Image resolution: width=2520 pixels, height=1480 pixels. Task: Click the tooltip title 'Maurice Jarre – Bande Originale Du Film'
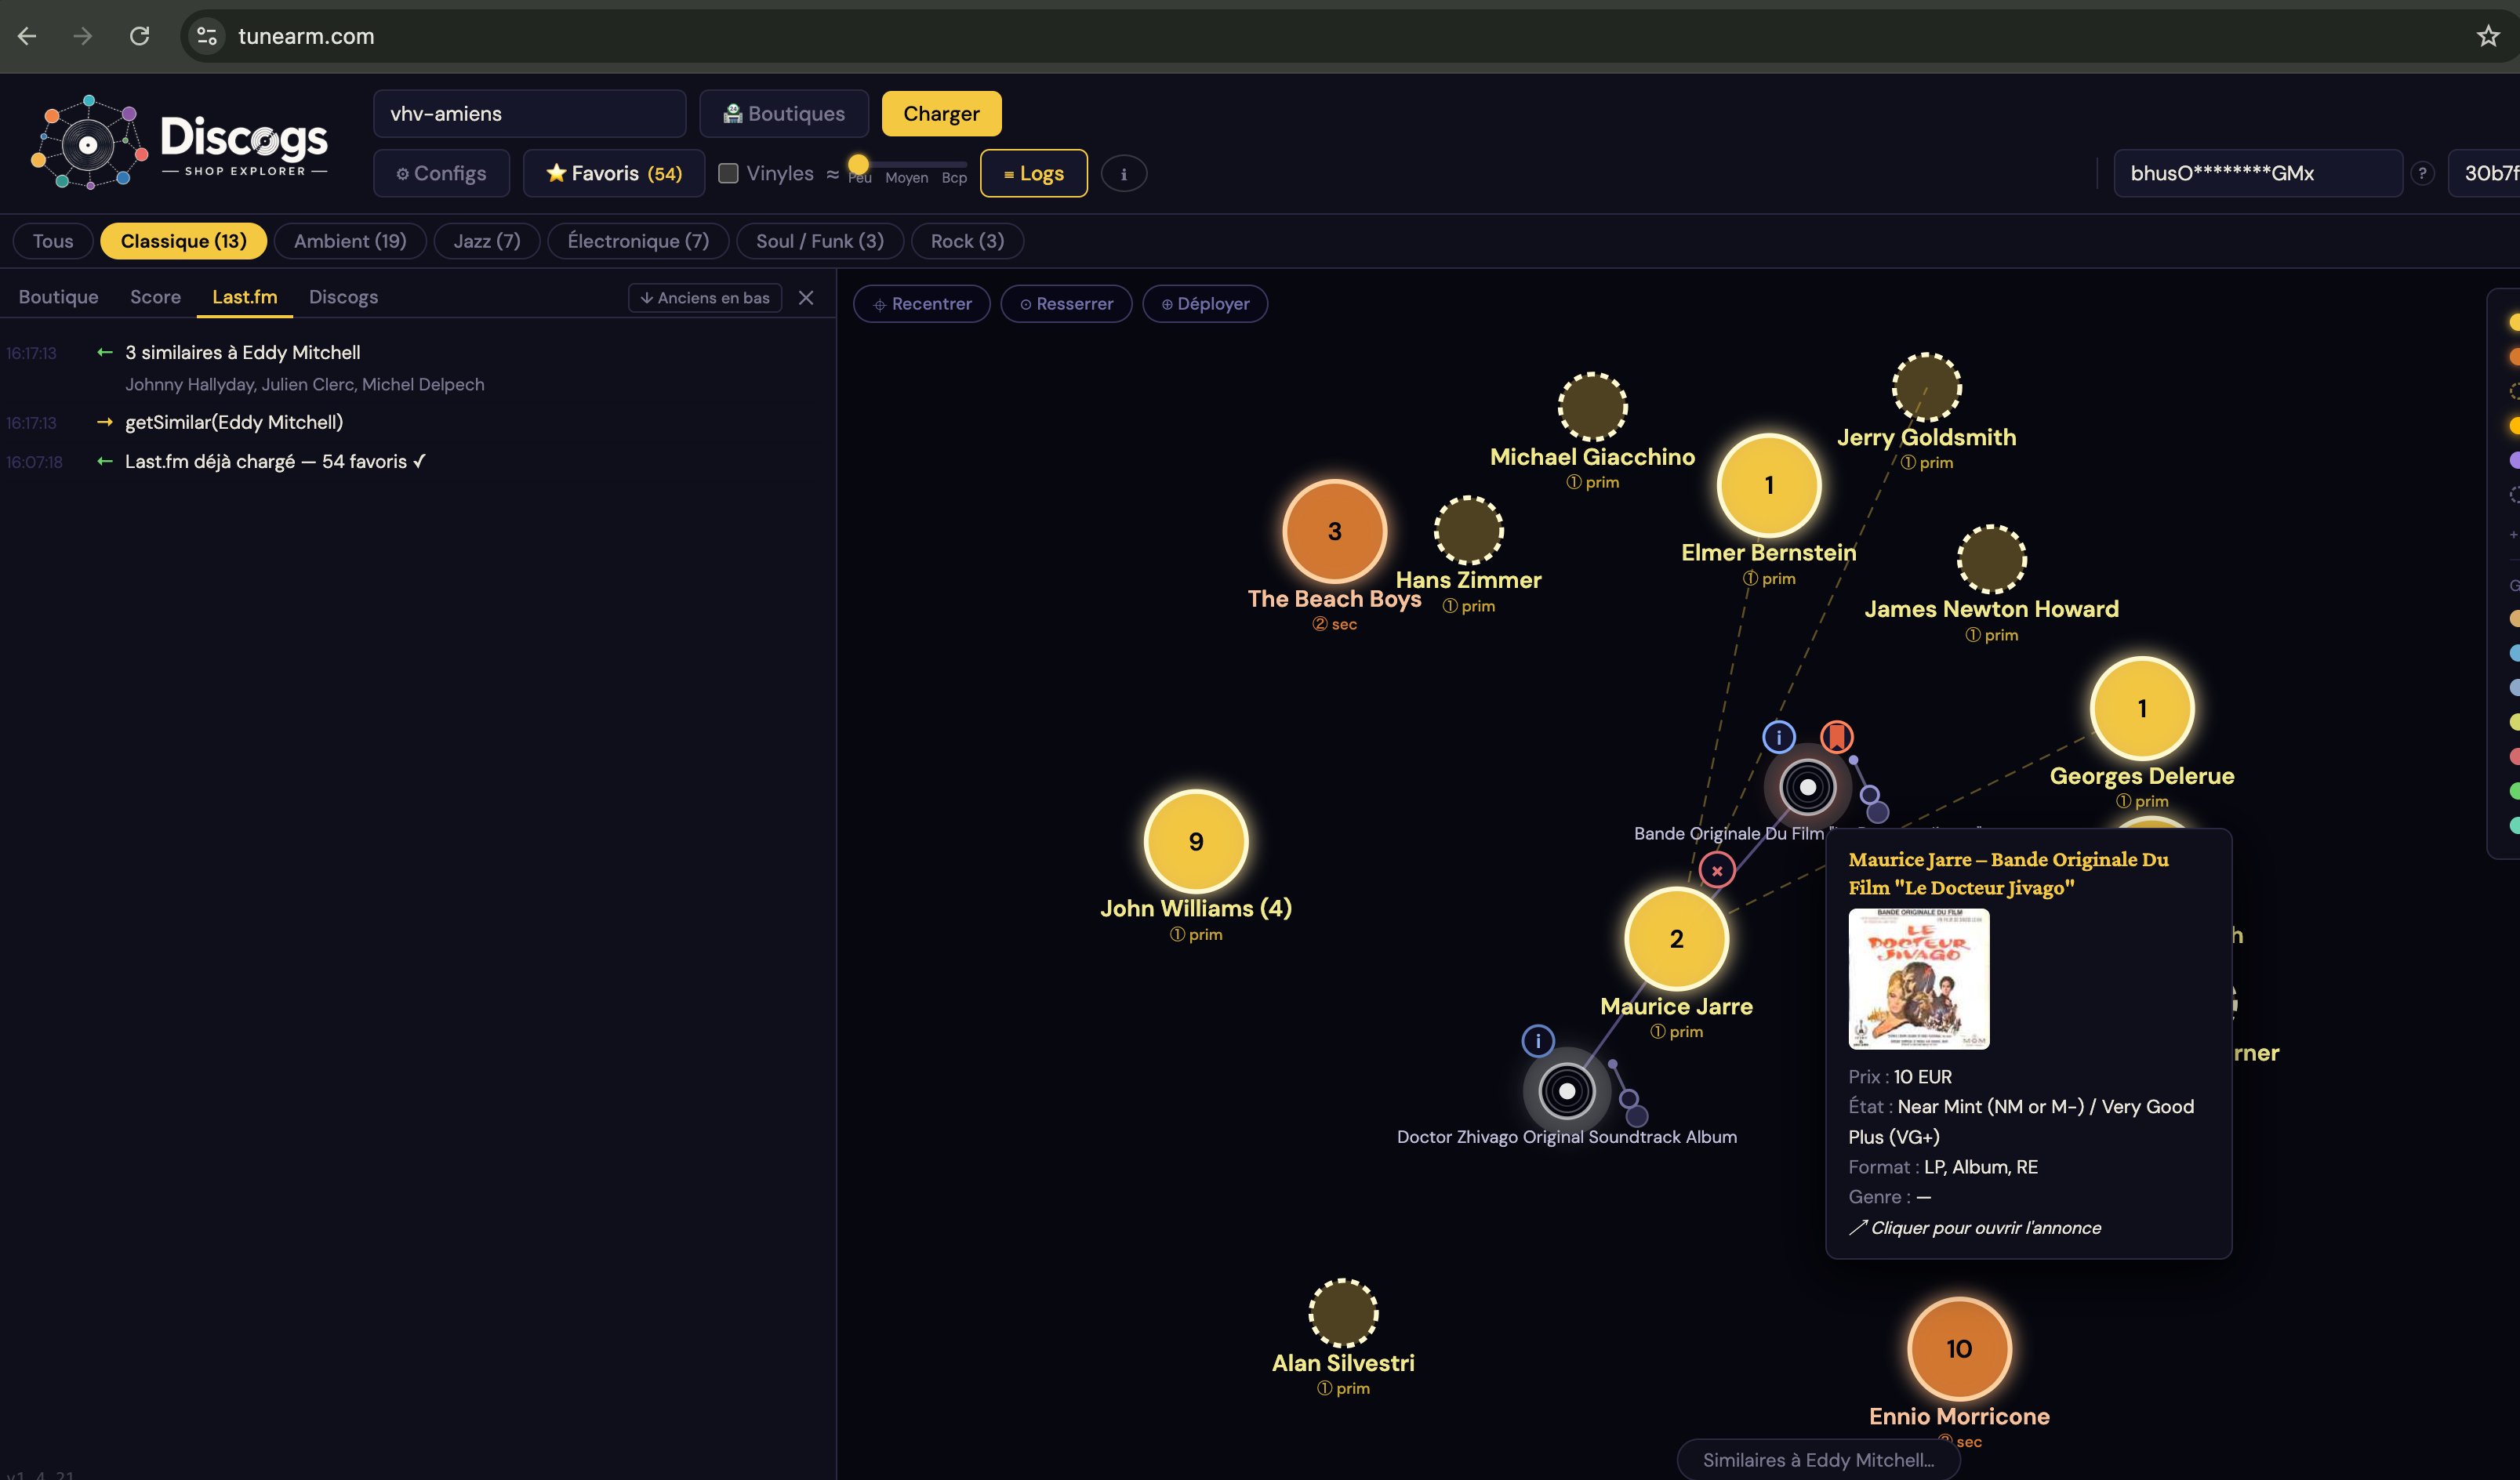click(2008, 873)
